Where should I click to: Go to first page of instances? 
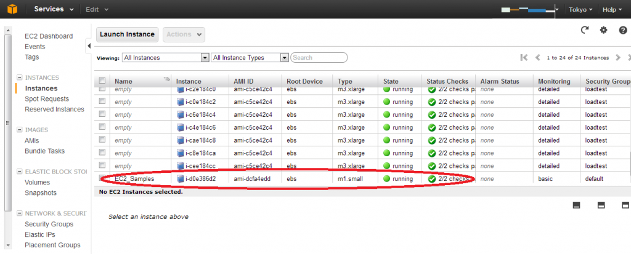point(524,57)
